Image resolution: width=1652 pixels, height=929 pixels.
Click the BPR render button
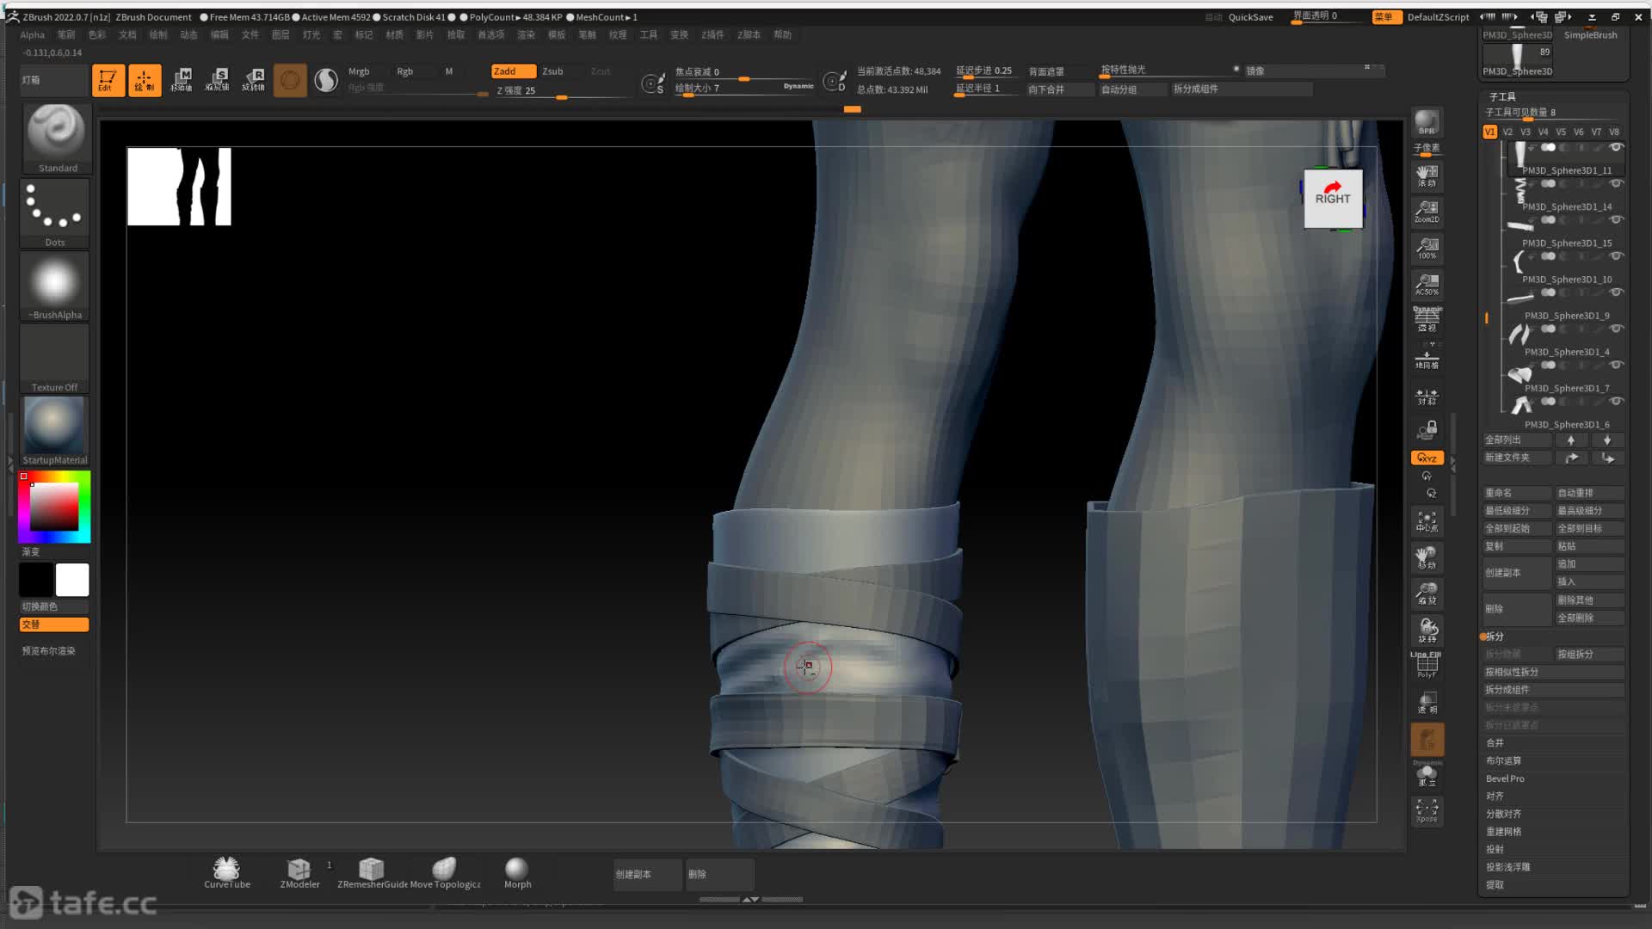[x=1427, y=122]
